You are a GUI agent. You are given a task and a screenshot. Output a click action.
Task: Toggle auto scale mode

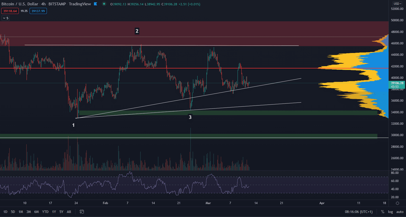tap(400, 212)
